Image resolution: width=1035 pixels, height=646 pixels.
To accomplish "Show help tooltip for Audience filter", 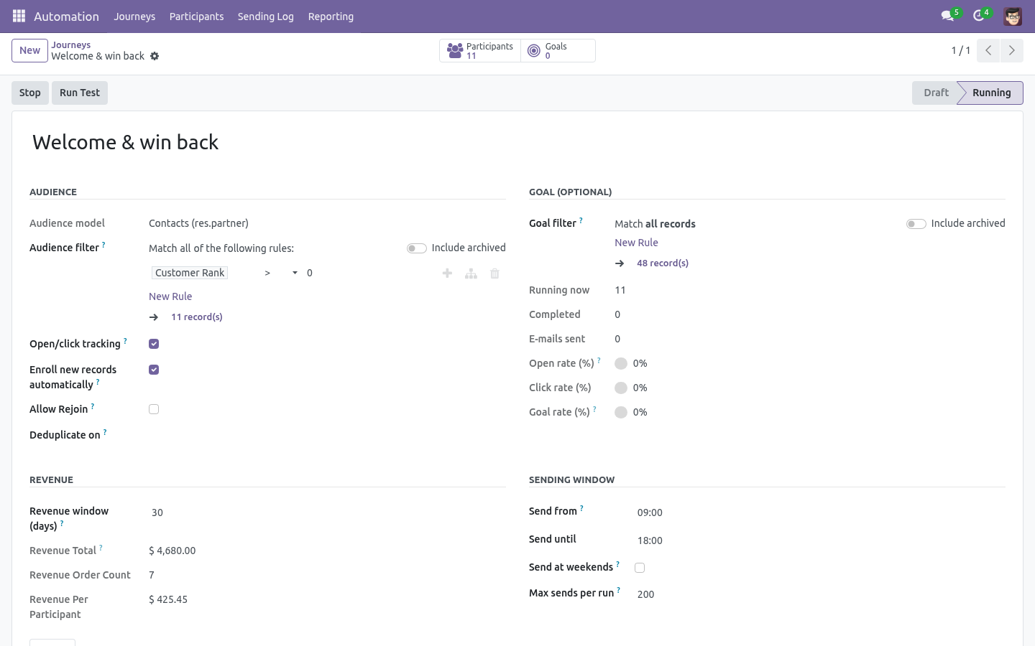I will pyautogui.click(x=103, y=245).
